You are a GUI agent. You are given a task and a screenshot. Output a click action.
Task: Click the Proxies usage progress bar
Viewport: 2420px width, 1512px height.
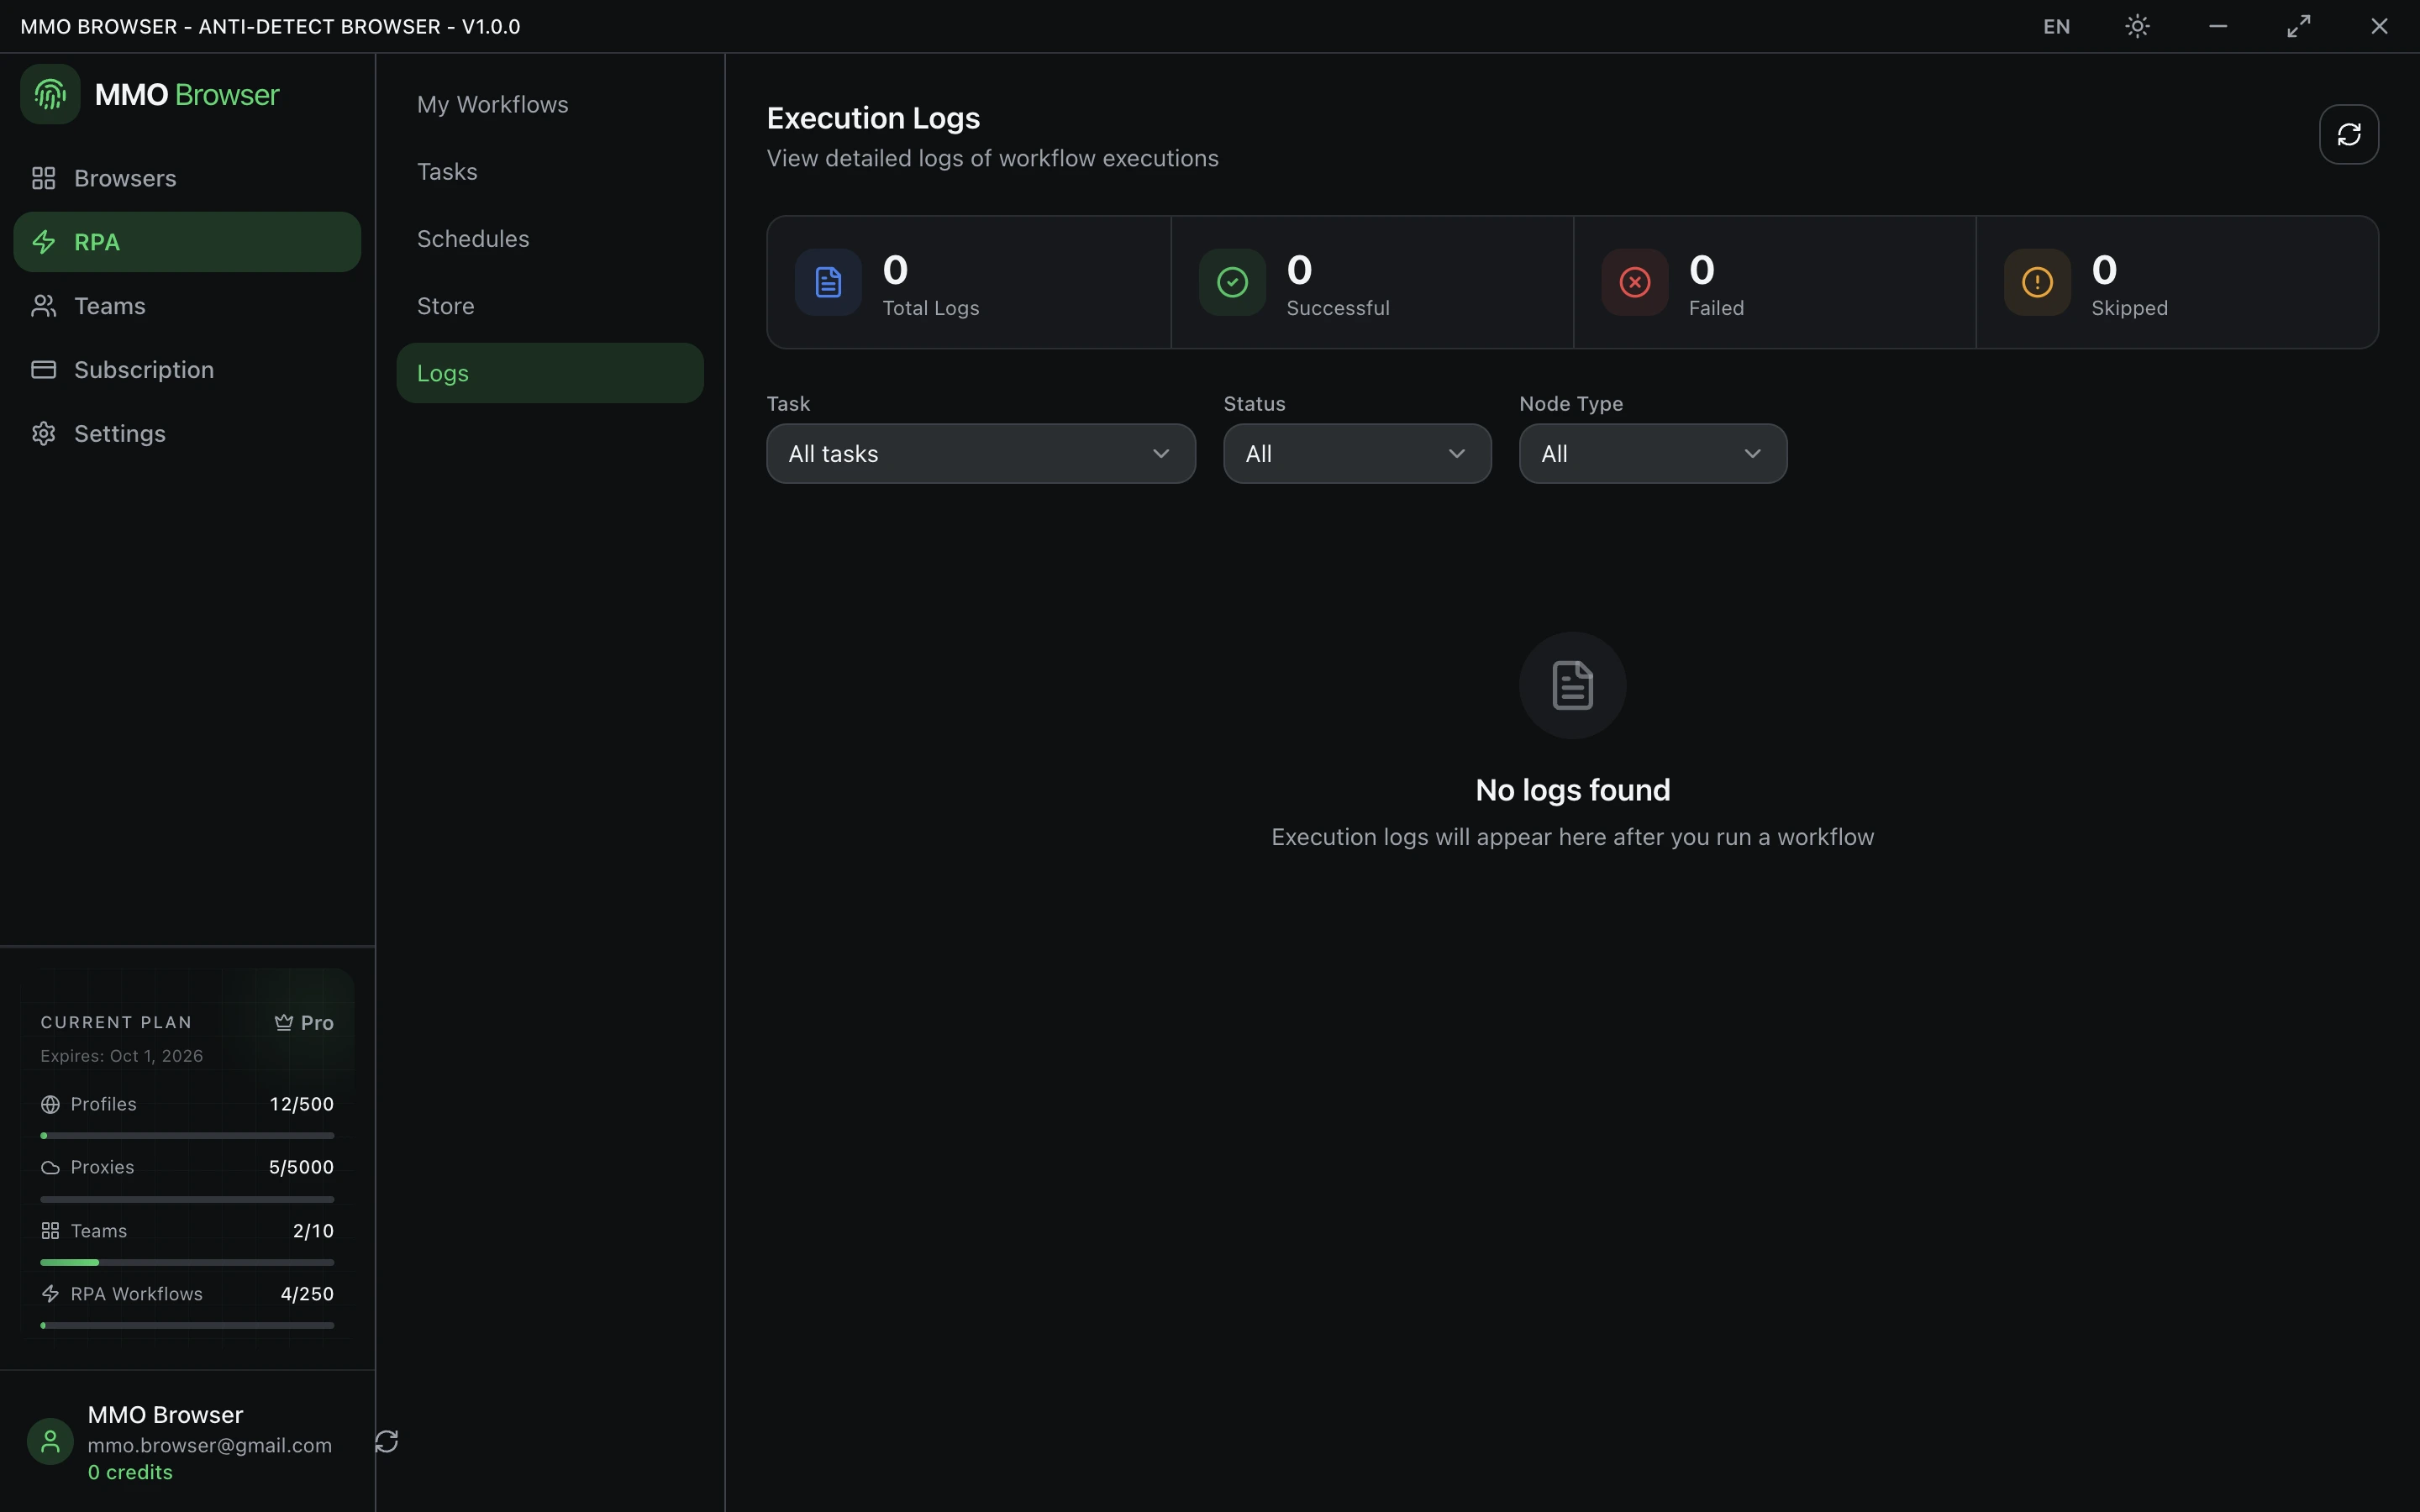pos(187,1199)
